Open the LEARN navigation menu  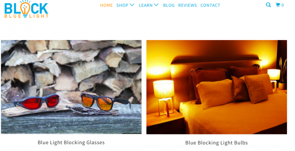[x=146, y=5]
